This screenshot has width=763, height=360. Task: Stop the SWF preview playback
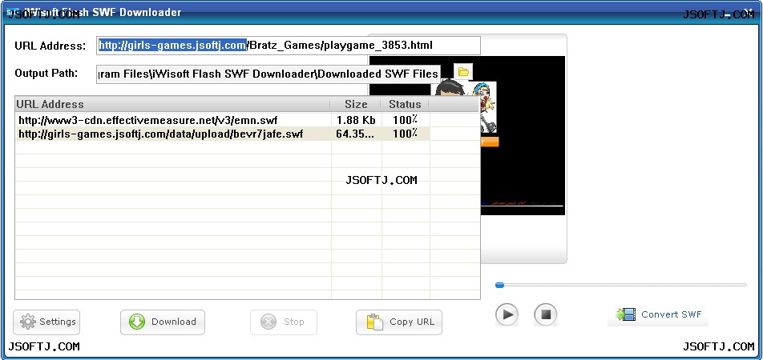[546, 314]
